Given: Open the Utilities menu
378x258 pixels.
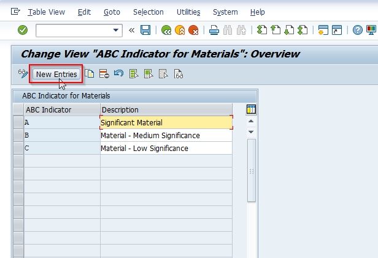Looking at the screenshot, I should click(x=188, y=12).
